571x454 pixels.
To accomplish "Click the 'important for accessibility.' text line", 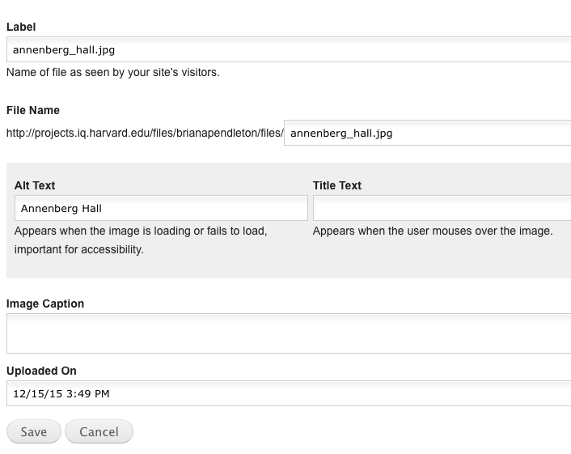I will [79, 249].
